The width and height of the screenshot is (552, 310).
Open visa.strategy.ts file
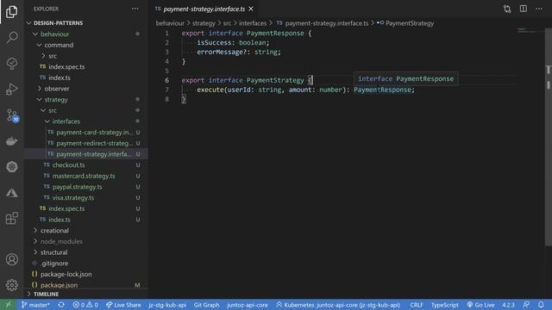click(72, 197)
